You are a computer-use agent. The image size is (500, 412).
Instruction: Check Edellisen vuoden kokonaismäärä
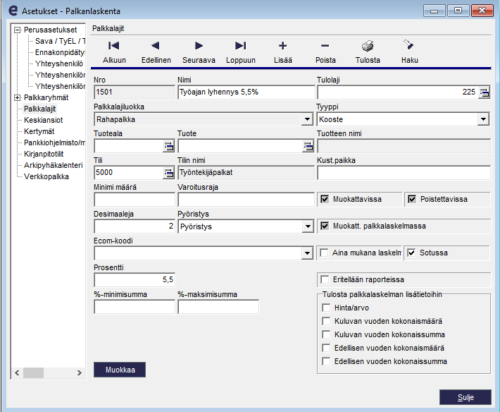[x=326, y=348]
